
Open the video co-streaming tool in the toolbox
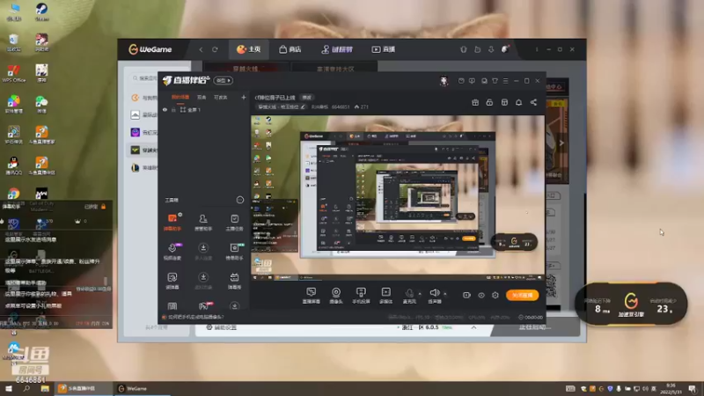(x=172, y=252)
